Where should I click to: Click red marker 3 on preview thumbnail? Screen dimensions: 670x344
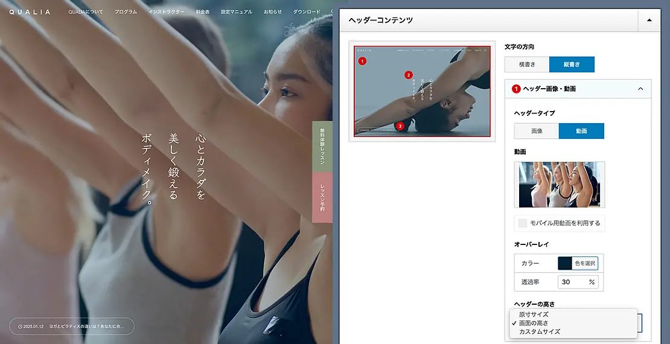click(400, 126)
